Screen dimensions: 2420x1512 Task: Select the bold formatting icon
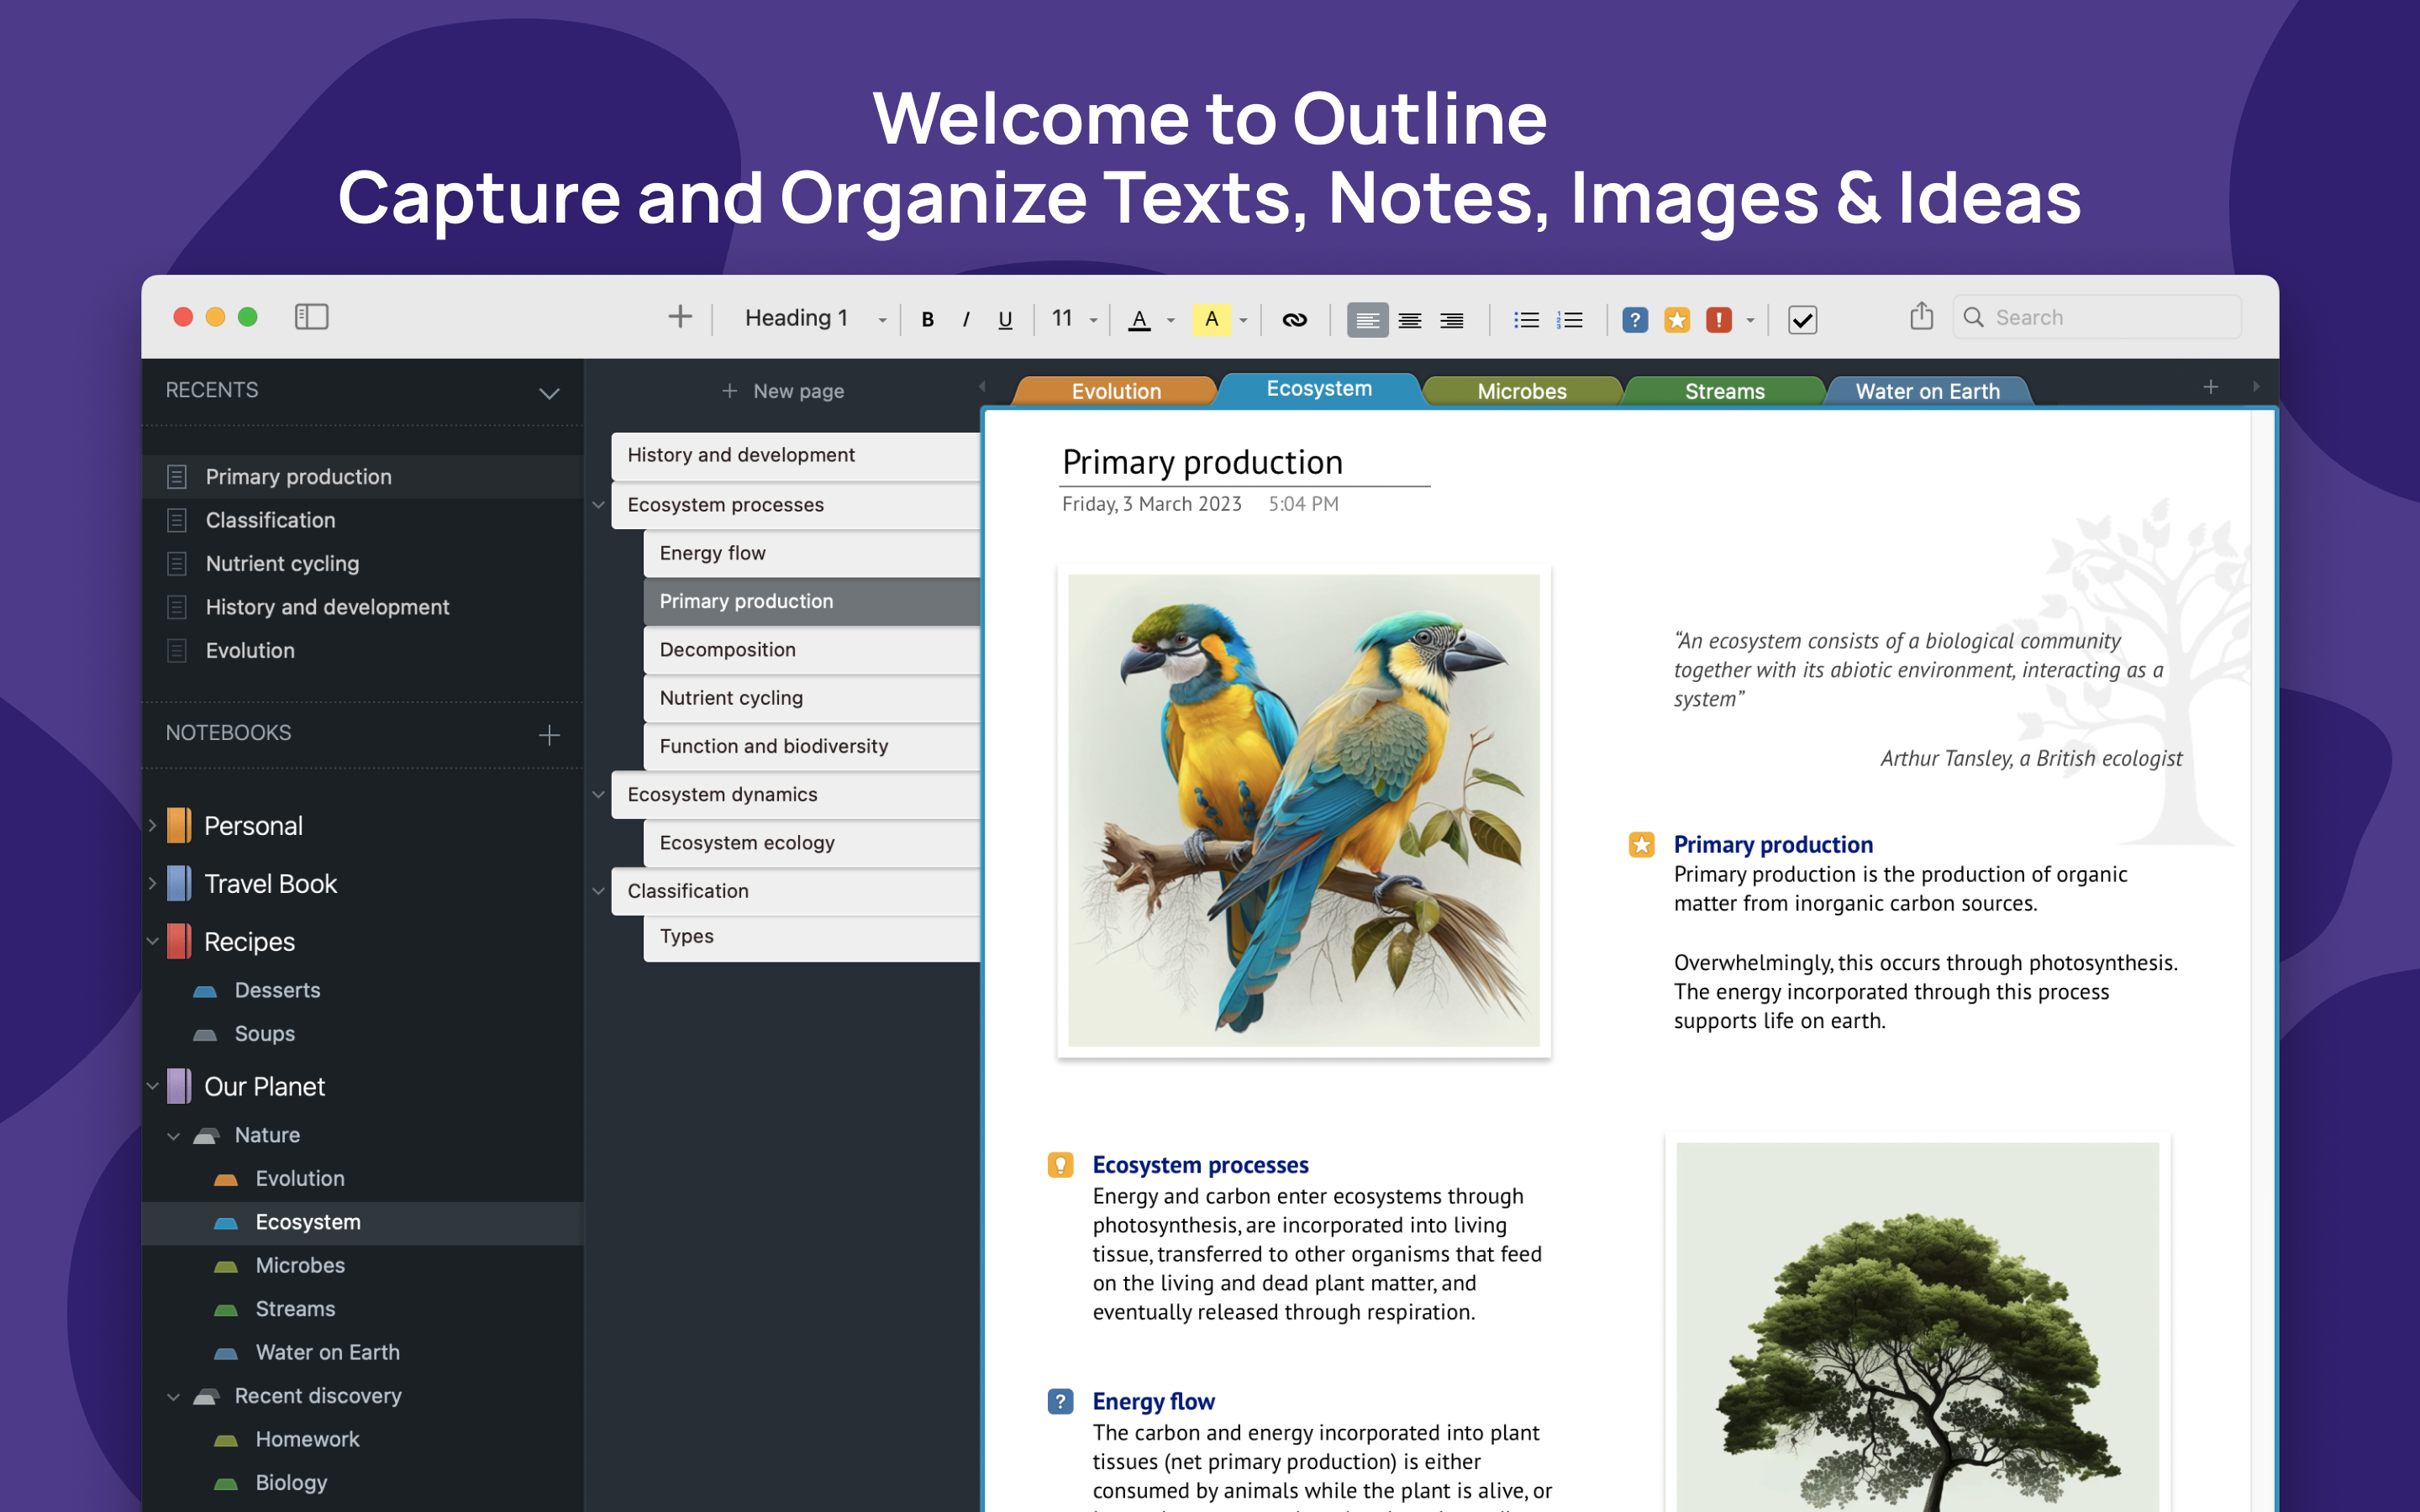click(927, 318)
